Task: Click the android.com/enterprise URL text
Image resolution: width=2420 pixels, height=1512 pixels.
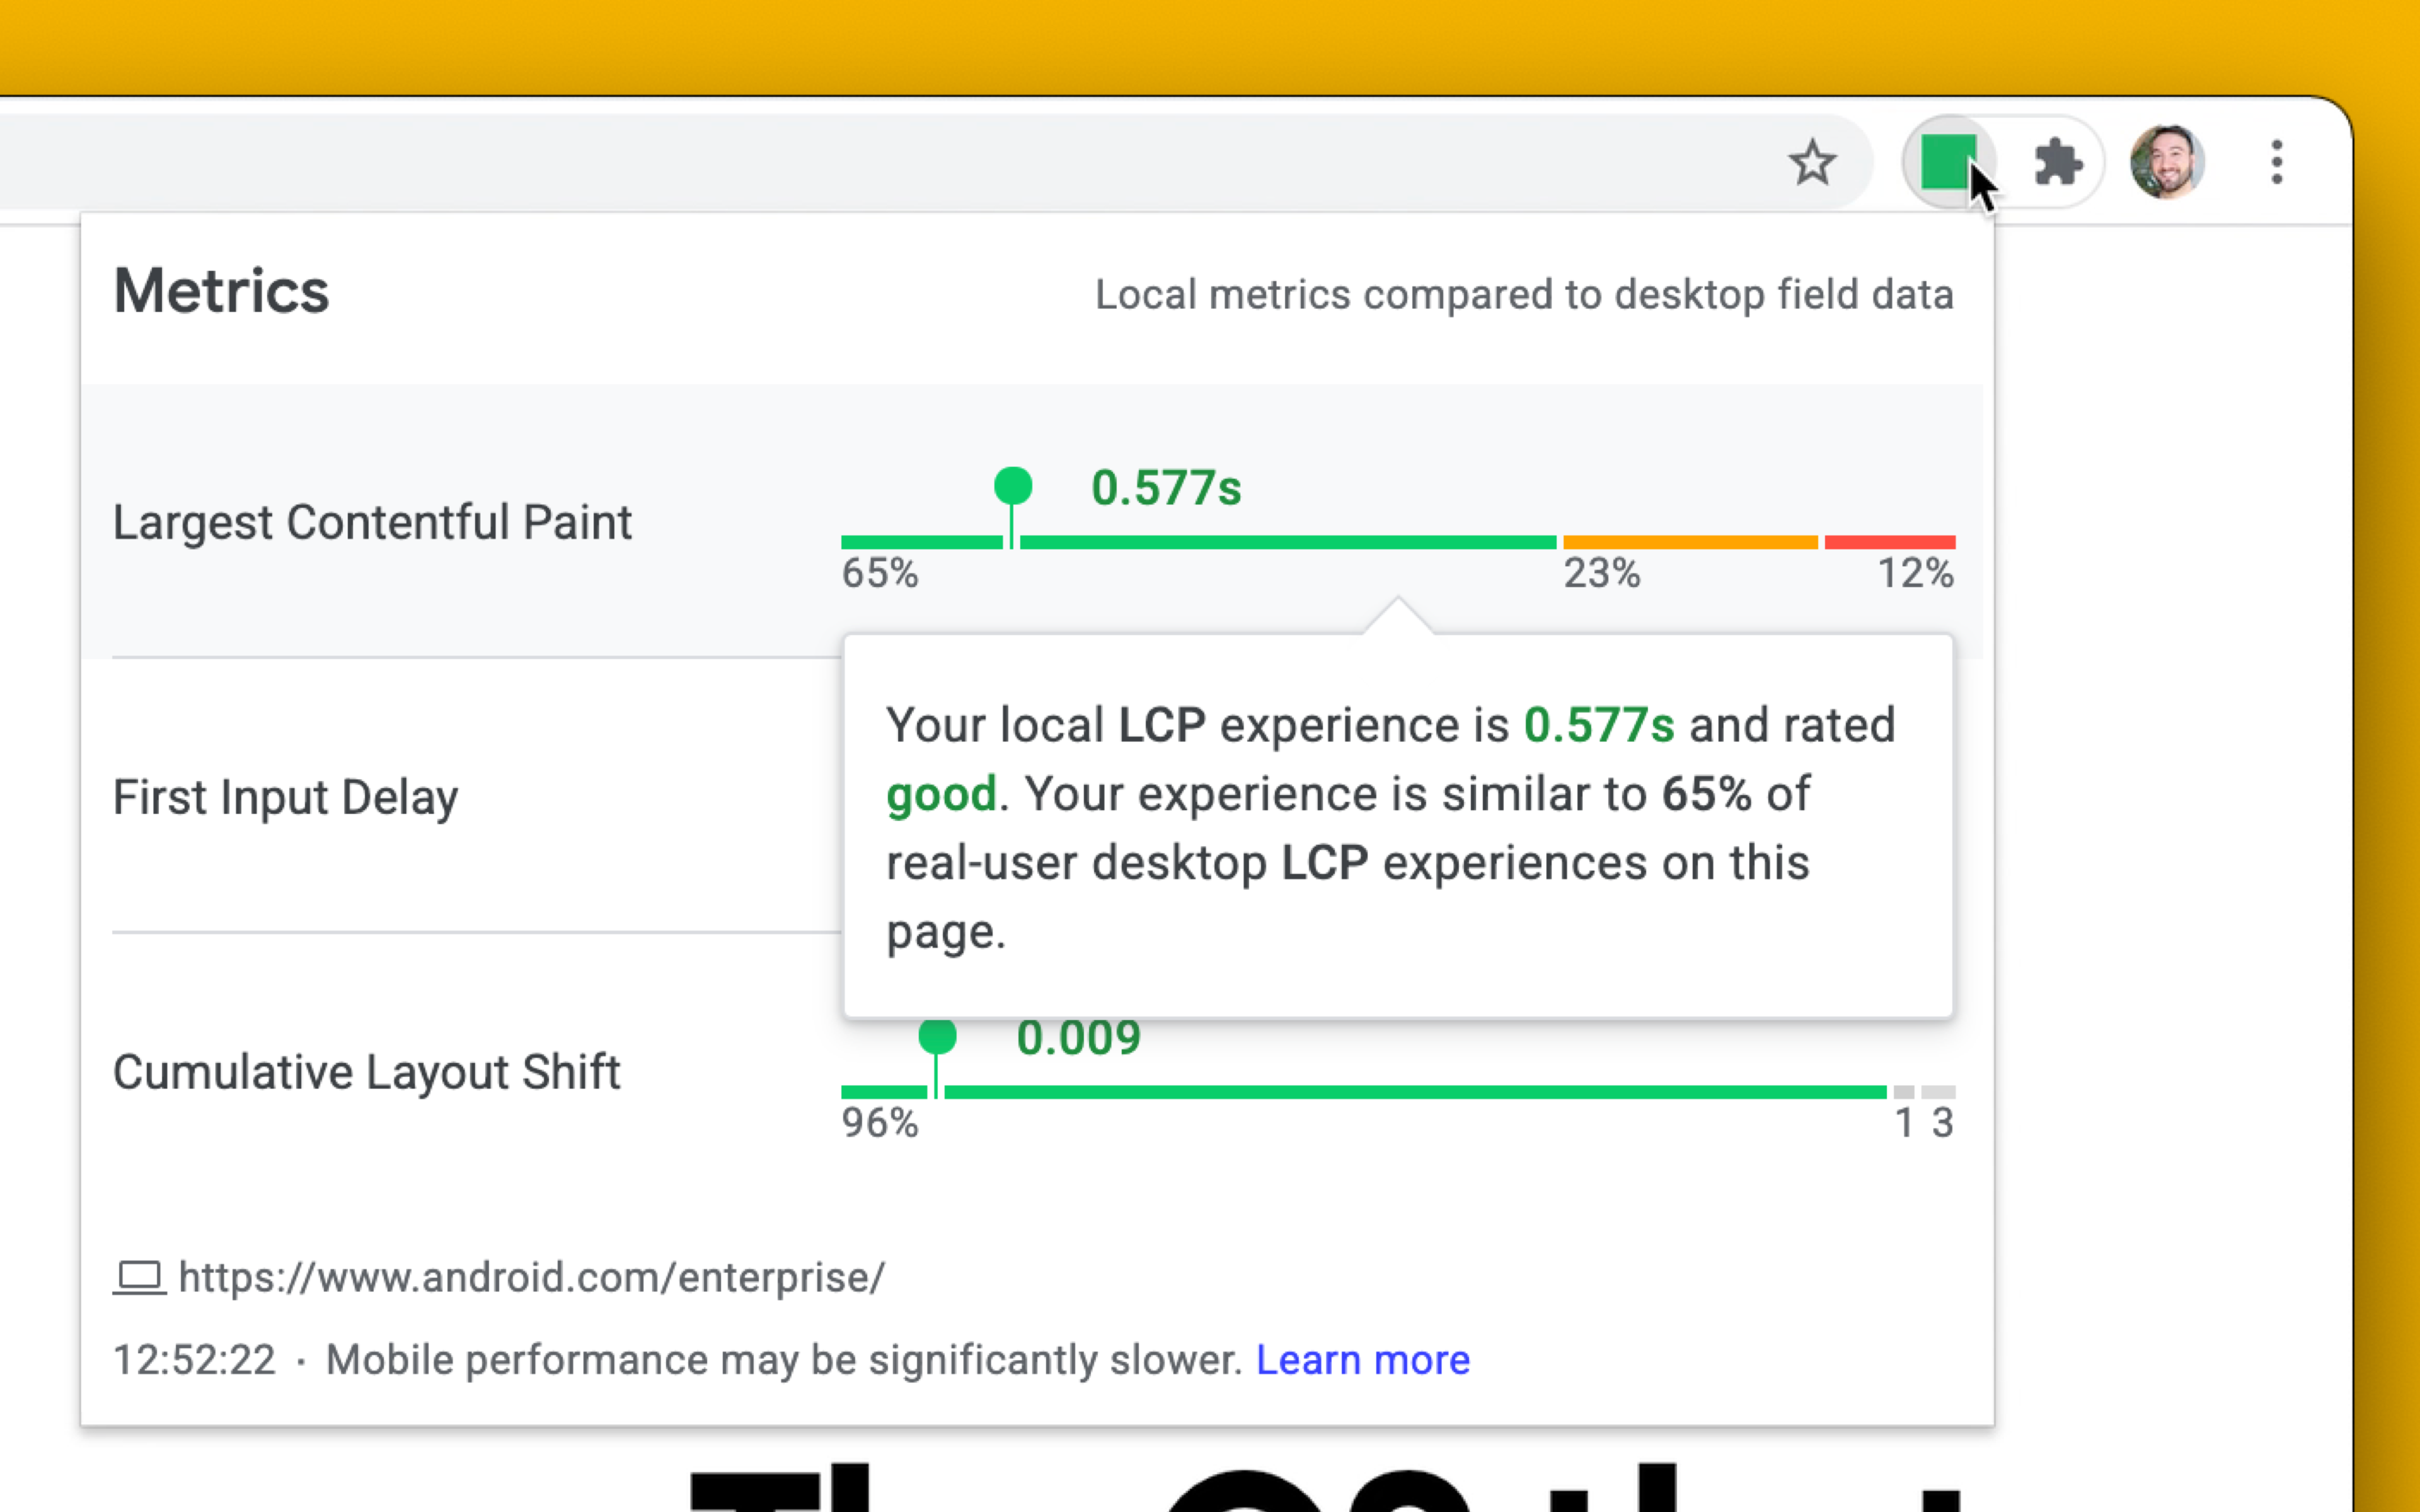Action: click(x=531, y=1277)
